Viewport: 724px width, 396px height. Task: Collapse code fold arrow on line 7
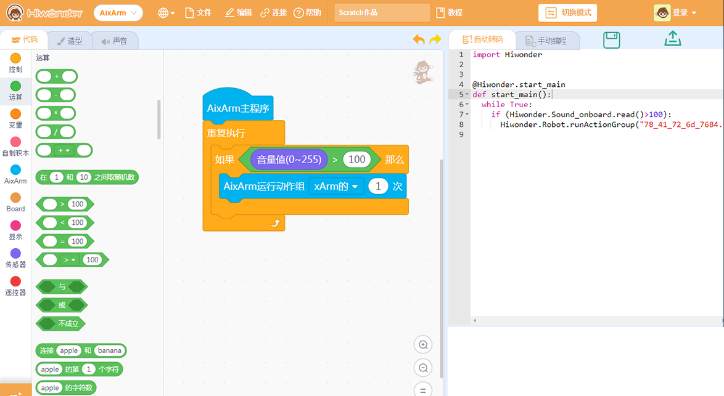point(467,115)
